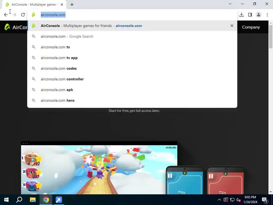Toggle the Chrome side panel icon

250,15
